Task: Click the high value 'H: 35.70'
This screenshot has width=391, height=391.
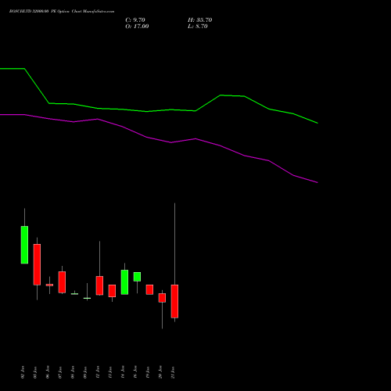Action: (x=200, y=20)
